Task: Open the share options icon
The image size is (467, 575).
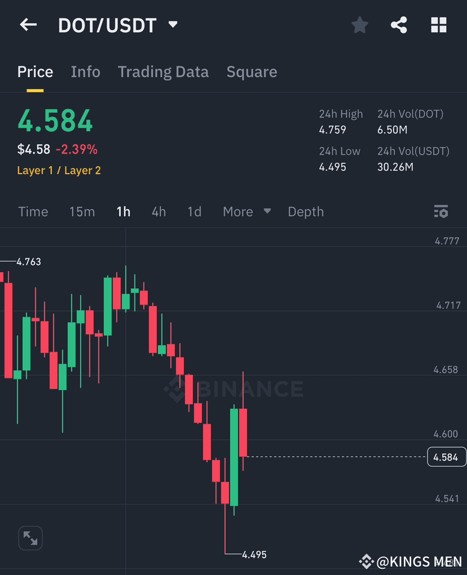Action: tap(399, 25)
